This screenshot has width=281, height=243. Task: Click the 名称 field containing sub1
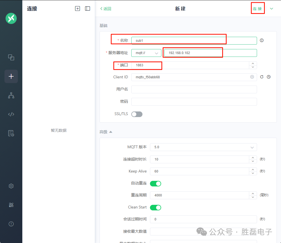(x=194, y=40)
